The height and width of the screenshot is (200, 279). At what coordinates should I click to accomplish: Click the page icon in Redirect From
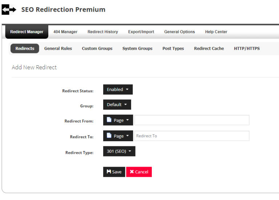click(109, 120)
